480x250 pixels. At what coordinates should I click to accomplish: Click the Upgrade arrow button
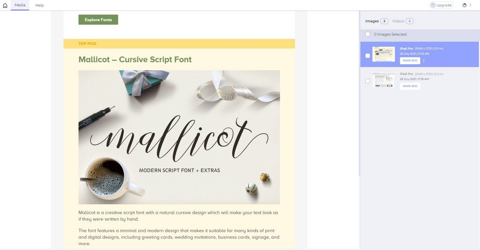(441, 5)
